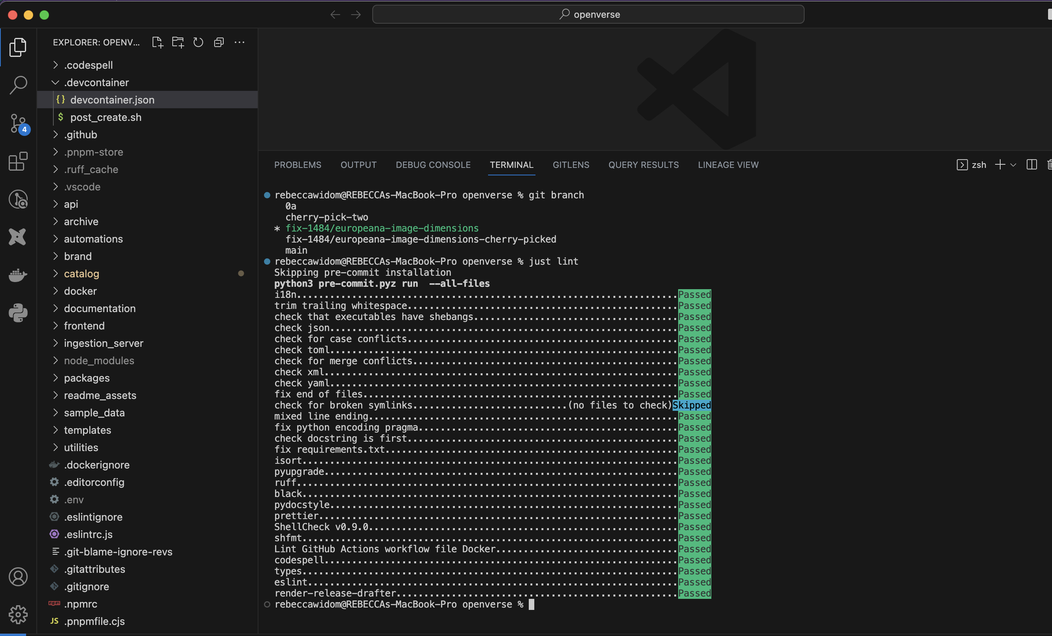Open the Search view in the activity bar
Image resolution: width=1052 pixels, height=636 pixels.
18,85
